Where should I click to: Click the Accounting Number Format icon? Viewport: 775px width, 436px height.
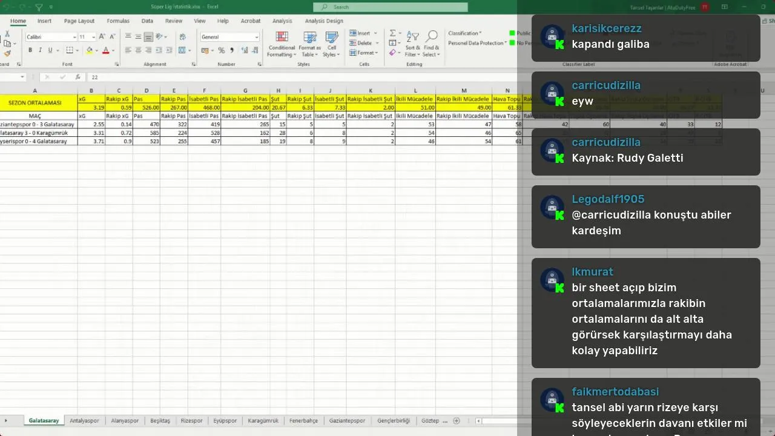pos(206,50)
